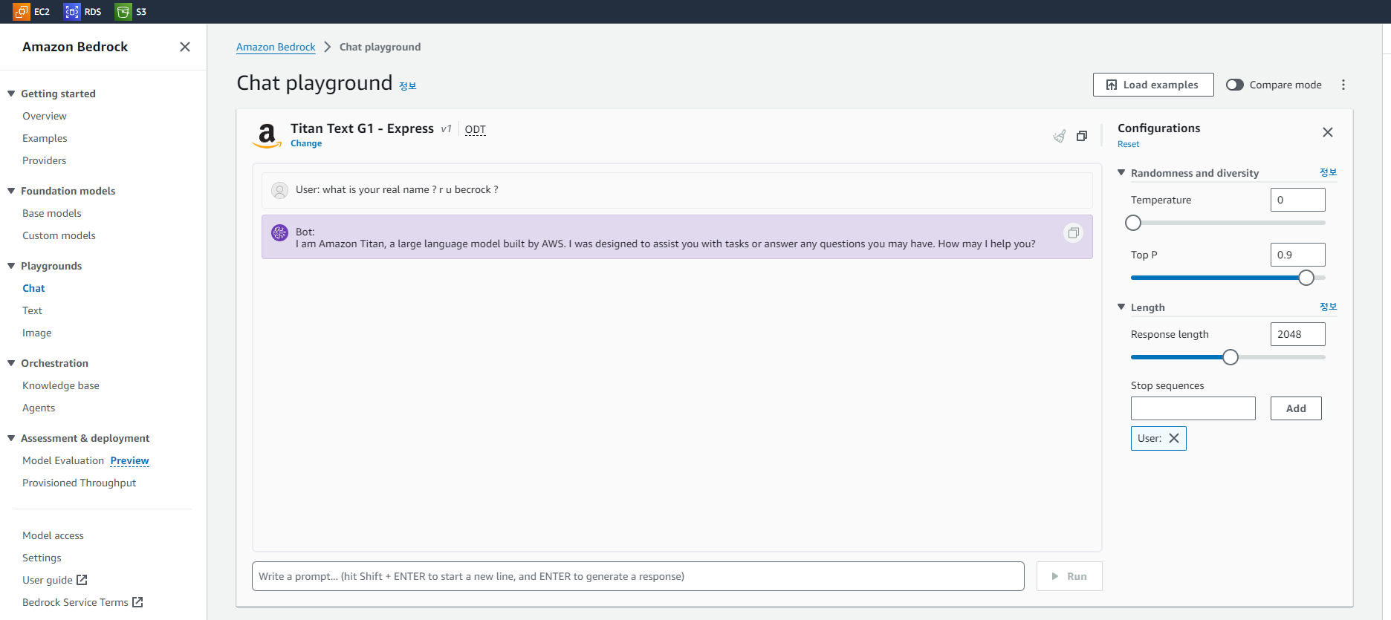The image size is (1391, 620).
Task: Click the Run button
Action: point(1069,576)
